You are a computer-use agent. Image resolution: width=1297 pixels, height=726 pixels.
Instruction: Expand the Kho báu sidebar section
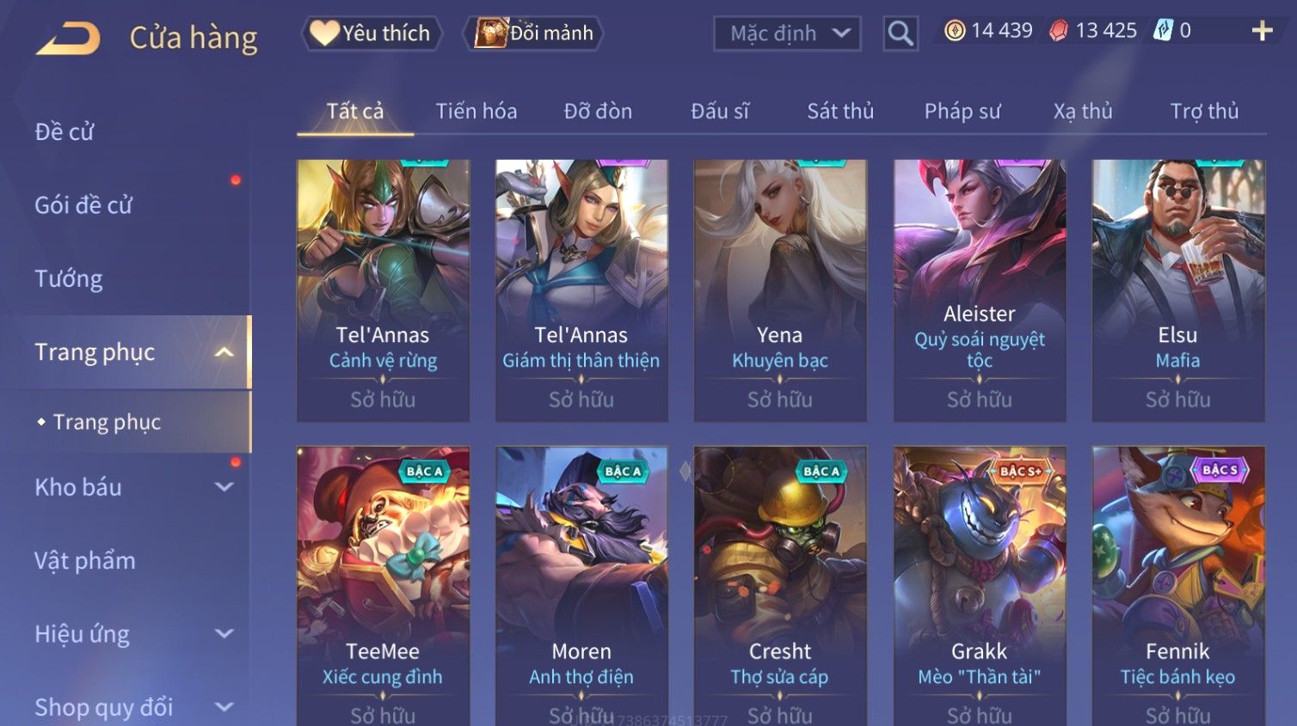click(x=224, y=487)
